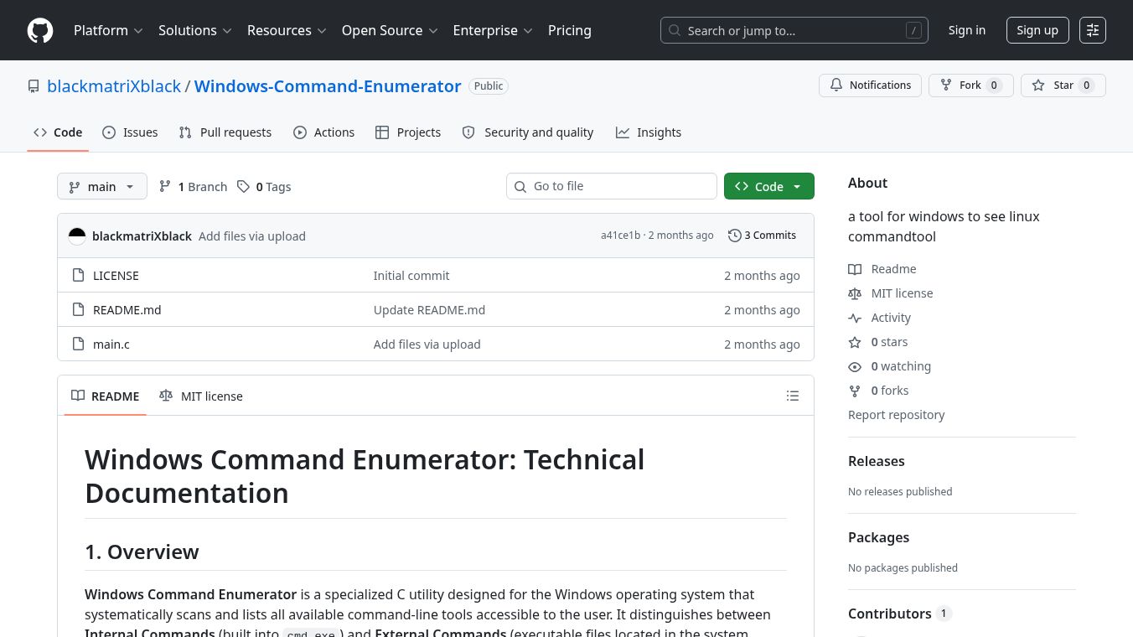1133x637 pixels.
Task: Switch to the Code tab
Action: click(x=58, y=132)
